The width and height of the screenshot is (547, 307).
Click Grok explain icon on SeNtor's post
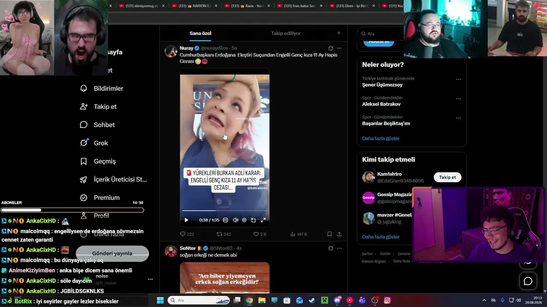point(331,248)
